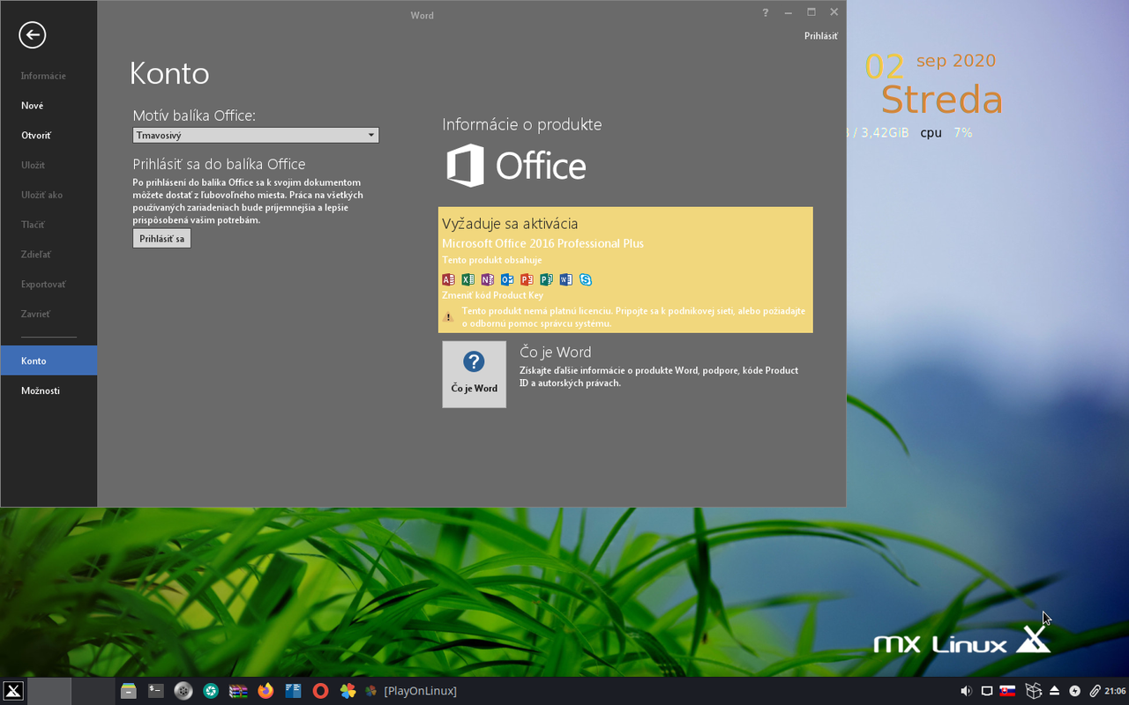Click the clock showing 21:06
The width and height of the screenshot is (1129, 705).
coord(1116,691)
